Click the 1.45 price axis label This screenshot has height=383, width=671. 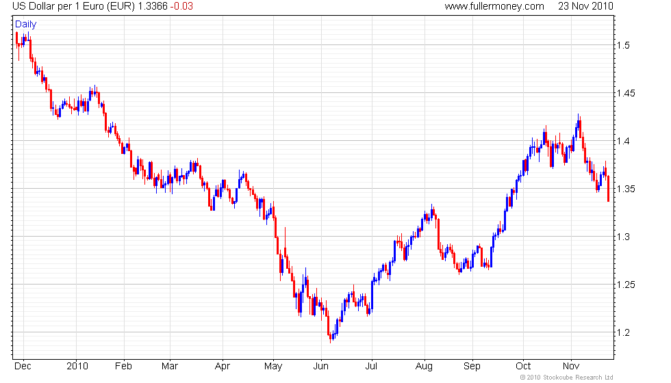click(x=626, y=93)
